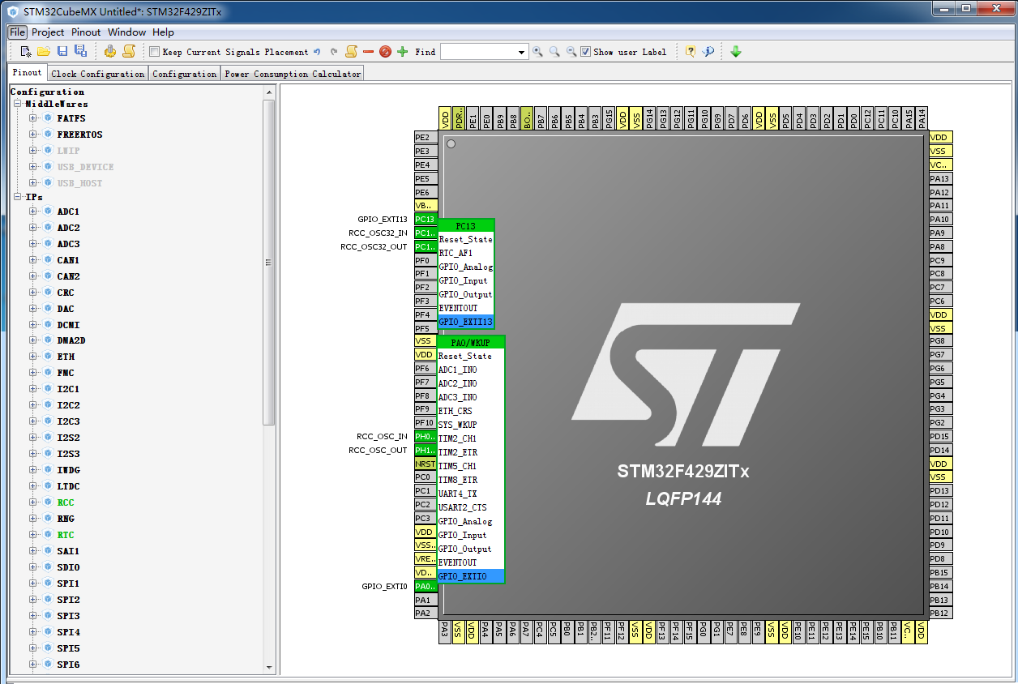Screen dimensions: 1018x684
Task: Click the help question mark icon
Action: [690, 52]
